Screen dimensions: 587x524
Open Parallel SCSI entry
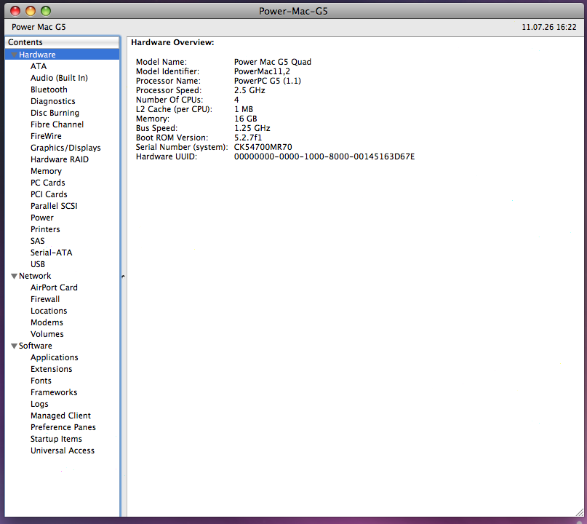point(54,206)
